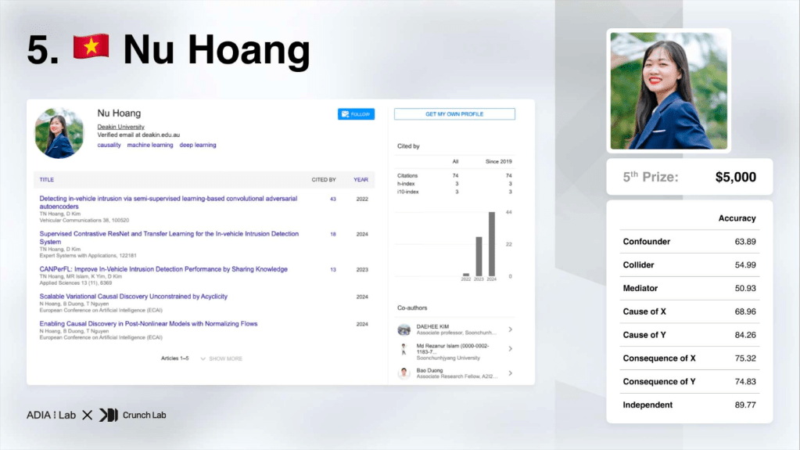The image size is (800, 450).
Task: Click the tallest 2024 citations bar
Action: click(x=492, y=243)
